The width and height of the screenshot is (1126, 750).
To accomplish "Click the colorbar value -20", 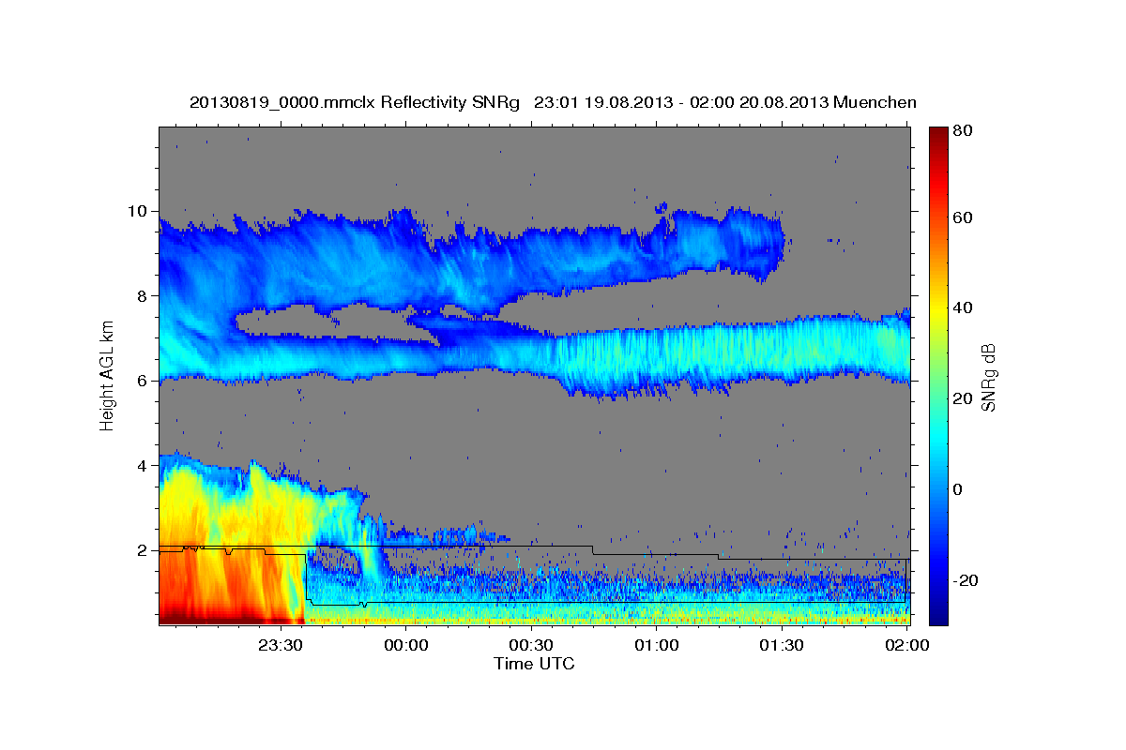I will pyautogui.click(x=965, y=580).
